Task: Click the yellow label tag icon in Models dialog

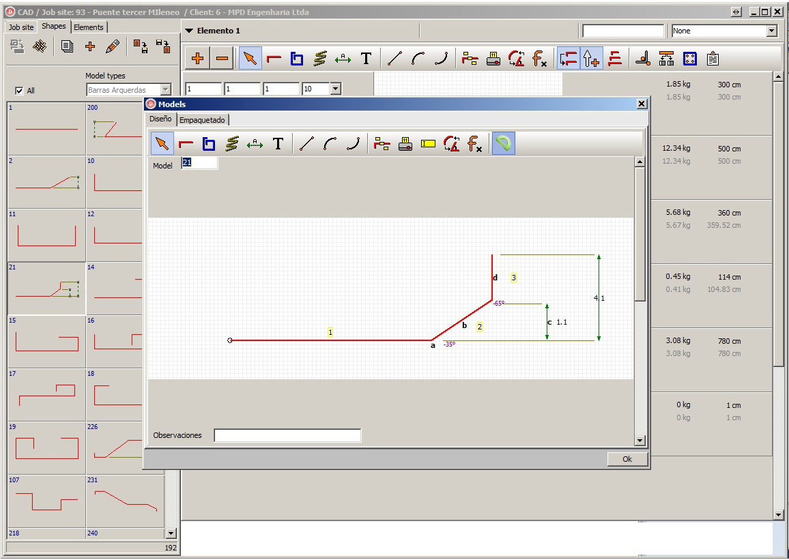Action: coord(428,144)
